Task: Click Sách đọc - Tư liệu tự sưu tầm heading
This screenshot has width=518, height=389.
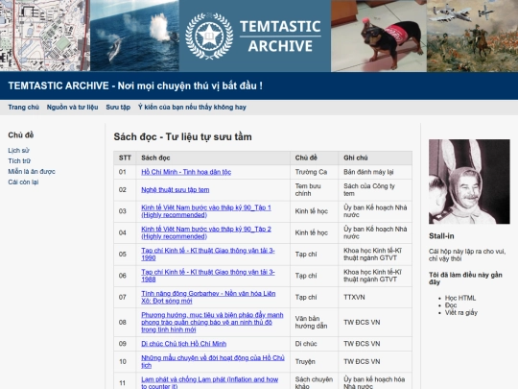Action: pyautogui.click(x=182, y=137)
